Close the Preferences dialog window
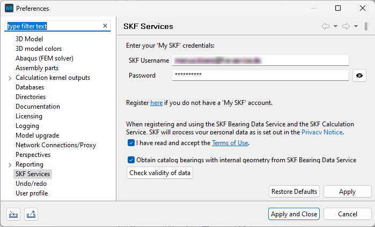This screenshot has height=227, width=375. point(363,9)
